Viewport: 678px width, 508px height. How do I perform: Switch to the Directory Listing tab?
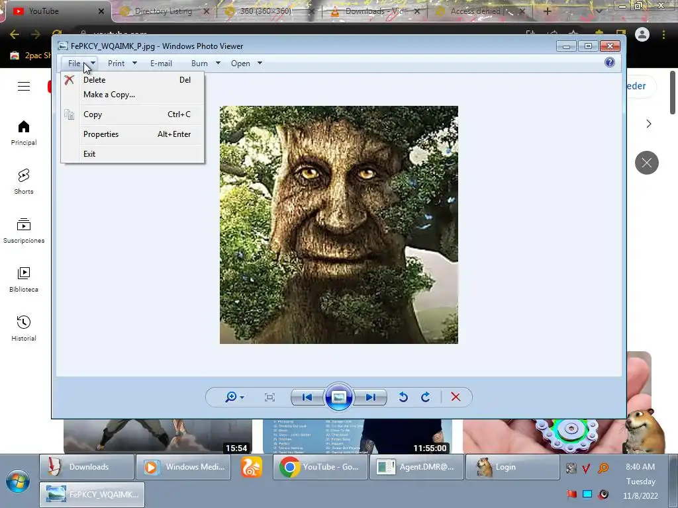[164, 11]
